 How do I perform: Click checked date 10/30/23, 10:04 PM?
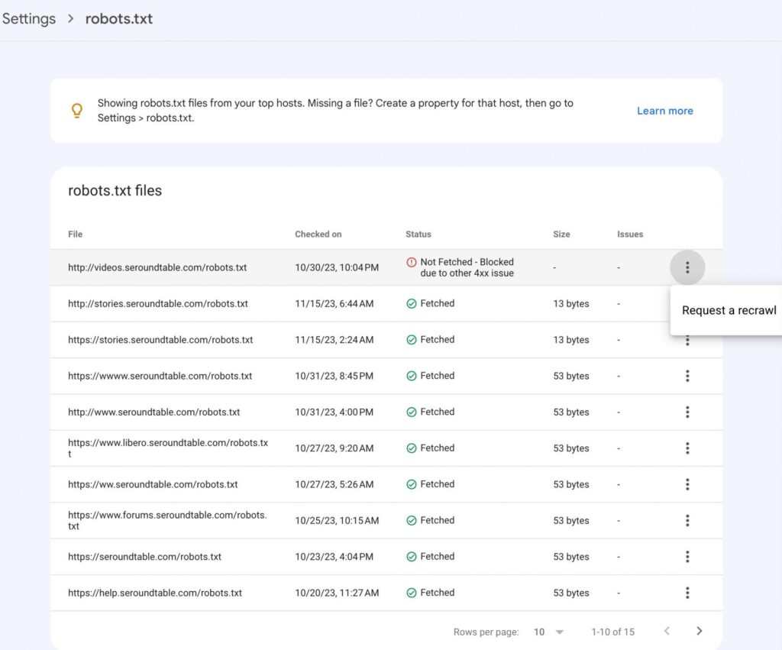[x=337, y=267]
